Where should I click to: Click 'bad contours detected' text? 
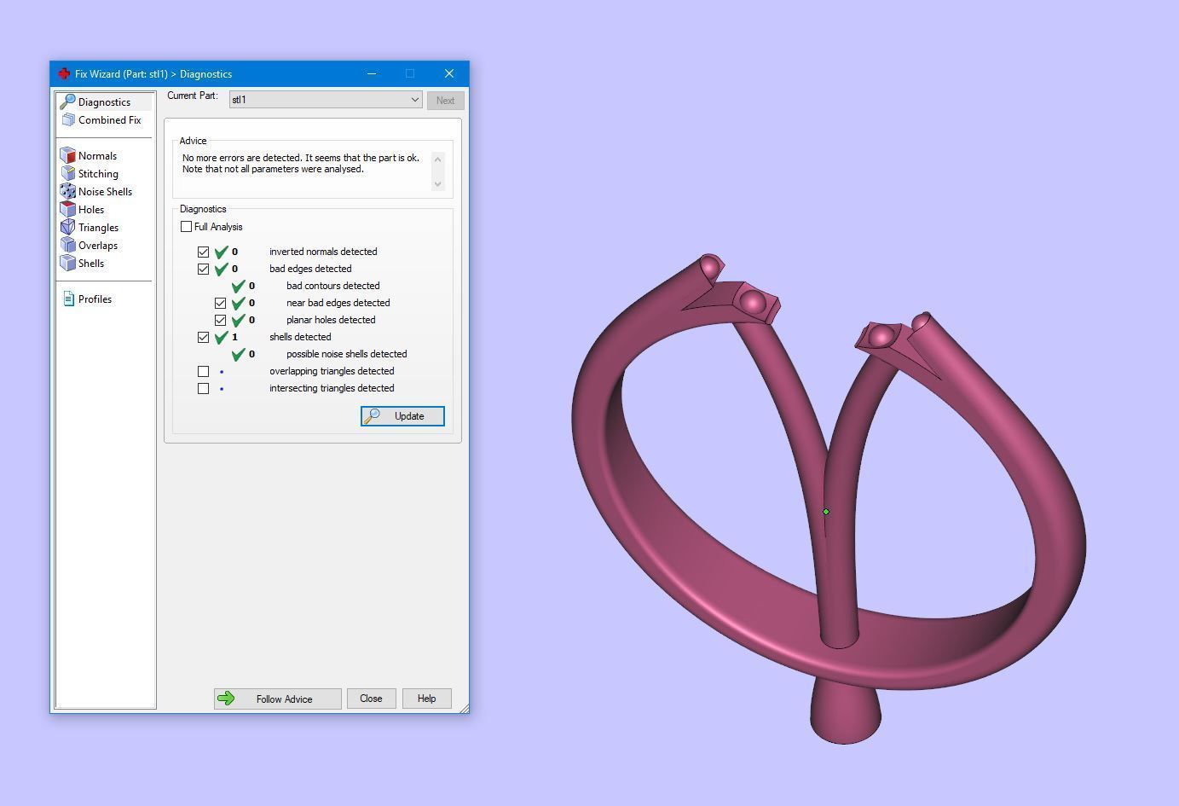tap(332, 286)
